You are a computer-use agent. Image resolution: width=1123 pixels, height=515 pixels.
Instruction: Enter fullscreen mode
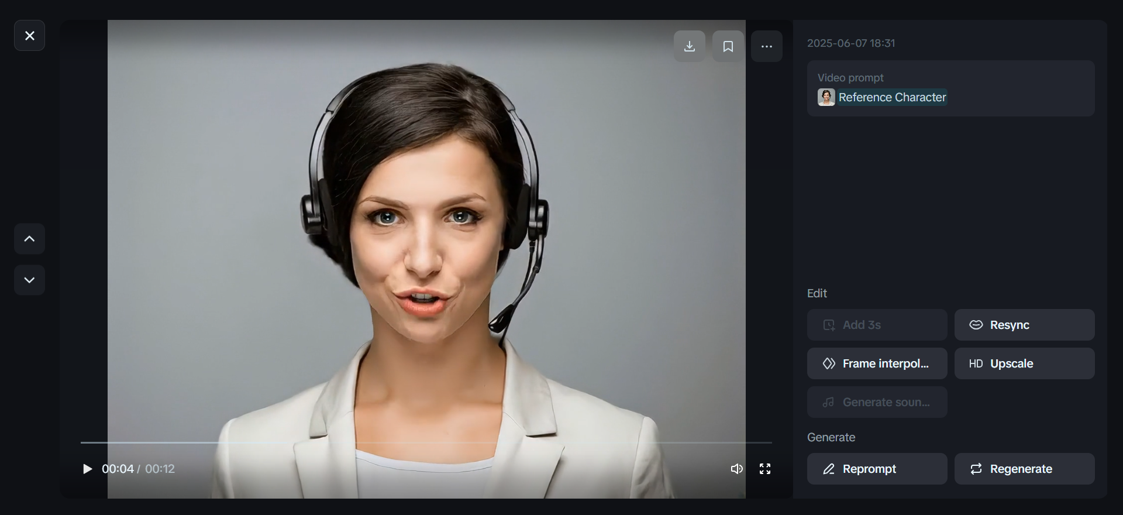[765, 469]
